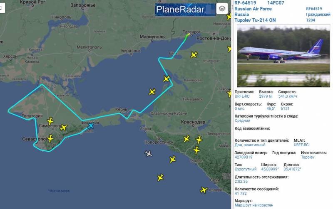
Task: Open the Tu-214 aircraft photo
Action: [x=283, y=56]
